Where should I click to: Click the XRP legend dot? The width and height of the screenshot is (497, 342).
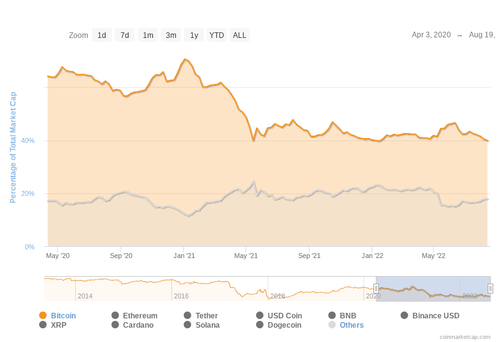click(x=43, y=325)
